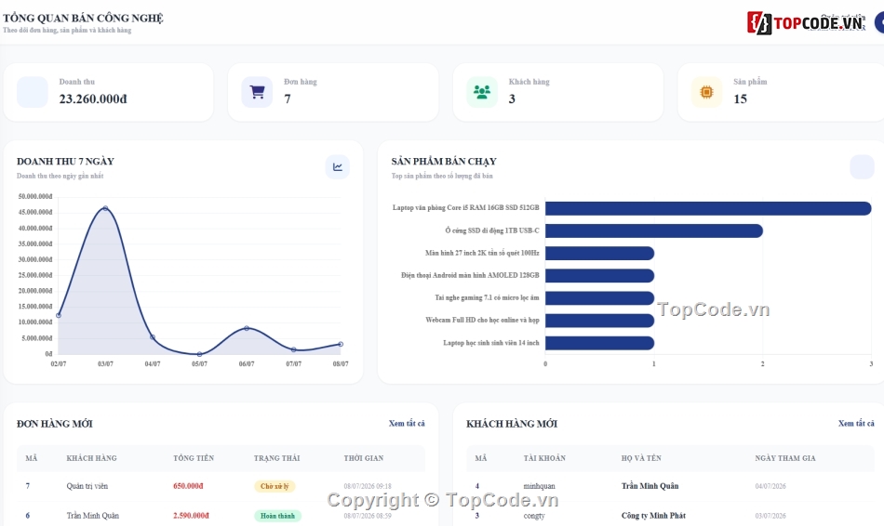Viewport: 884px width, 526px height.
Task: Click the congty account name
Action: point(534,515)
